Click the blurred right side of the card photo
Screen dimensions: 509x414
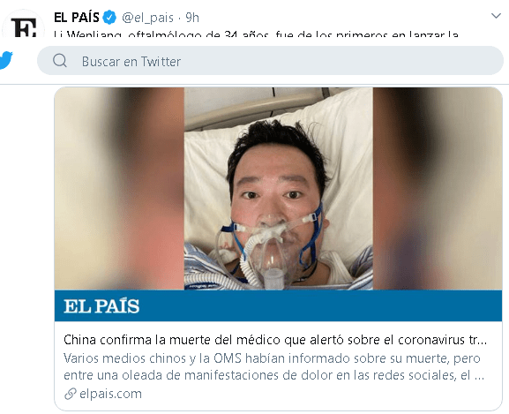click(x=438, y=188)
